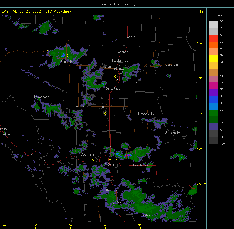
Task: Select the bright yellow 54 dBZ legend swatch
Action: click(x=213, y=58)
